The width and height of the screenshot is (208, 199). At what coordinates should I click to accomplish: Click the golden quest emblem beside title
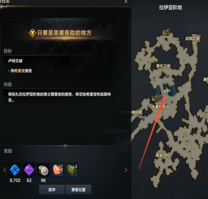(x=32, y=33)
